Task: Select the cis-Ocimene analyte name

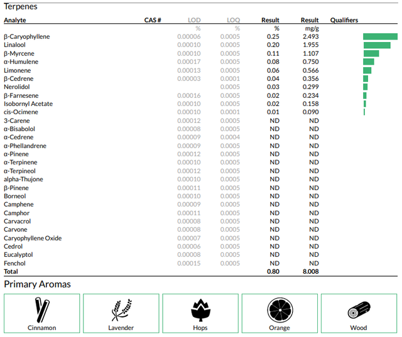Action: click(21, 112)
